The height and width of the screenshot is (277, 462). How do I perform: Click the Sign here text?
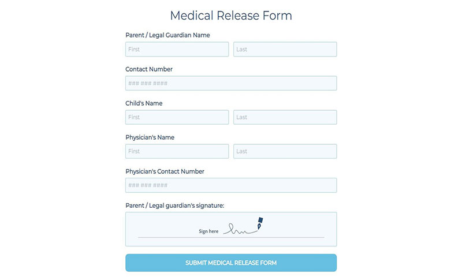[208, 231]
